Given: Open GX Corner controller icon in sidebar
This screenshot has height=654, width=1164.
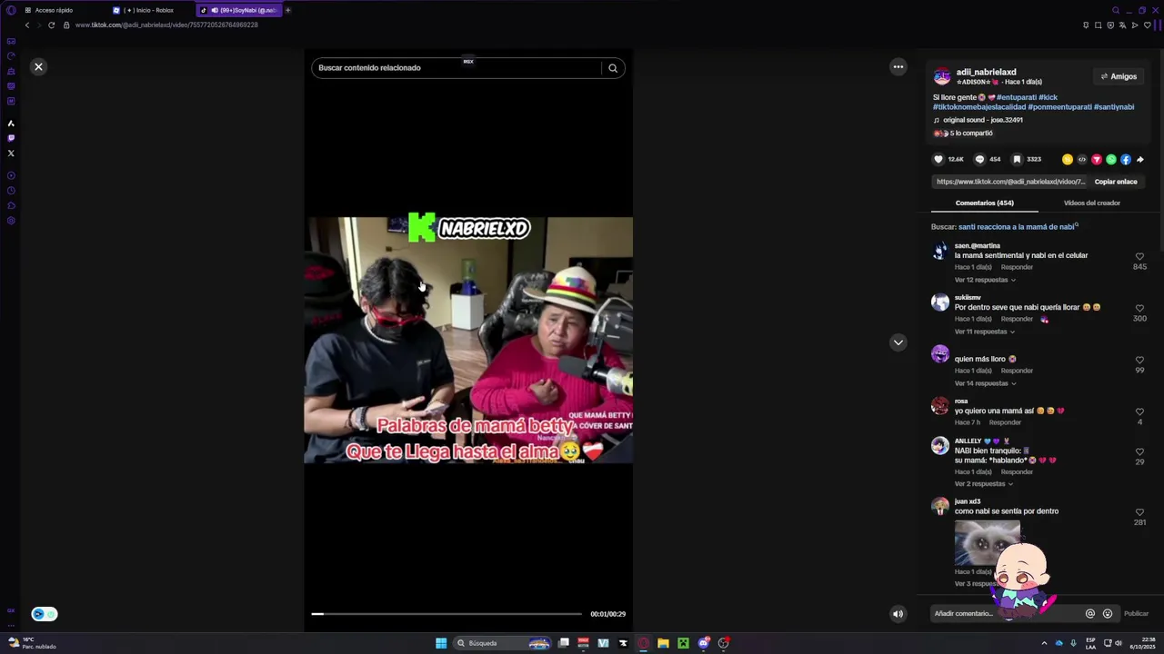Looking at the screenshot, I should [11, 41].
